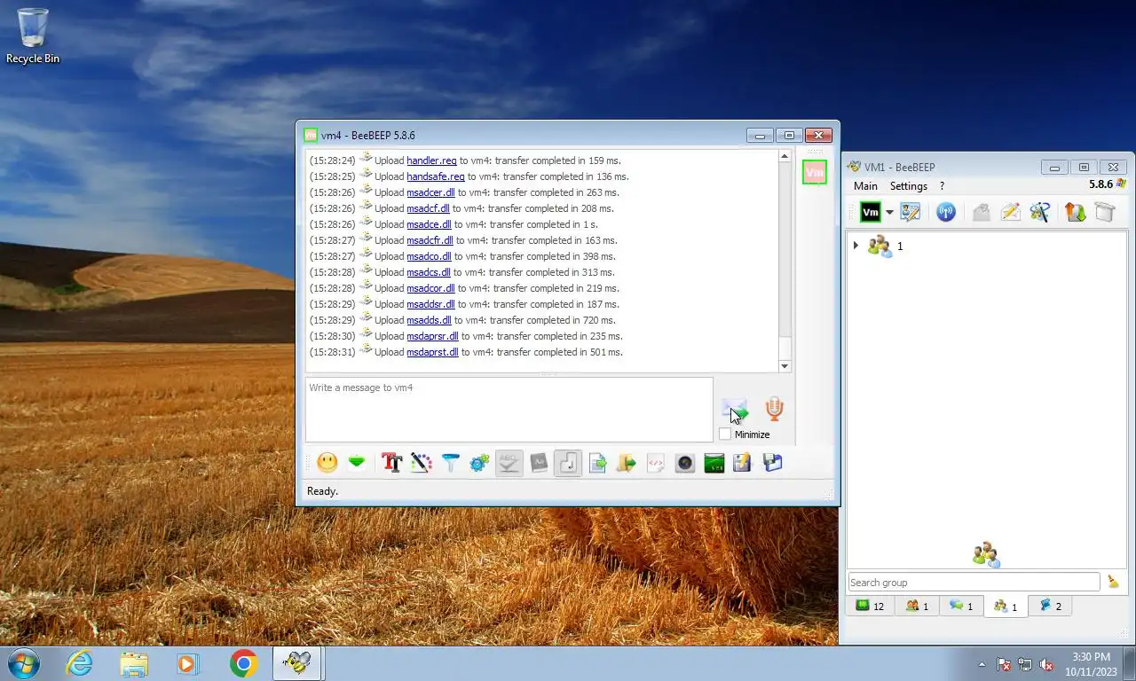1136x681 pixels.
Task: Open the chat font selector TT icon
Action: [x=391, y=463]
